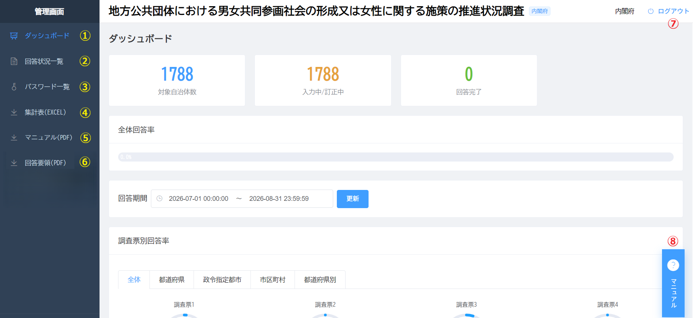Click the 全体回答率 progress bar
This screenshot has width=693, height=318.
pyautogui.click(x=396, y=157)
